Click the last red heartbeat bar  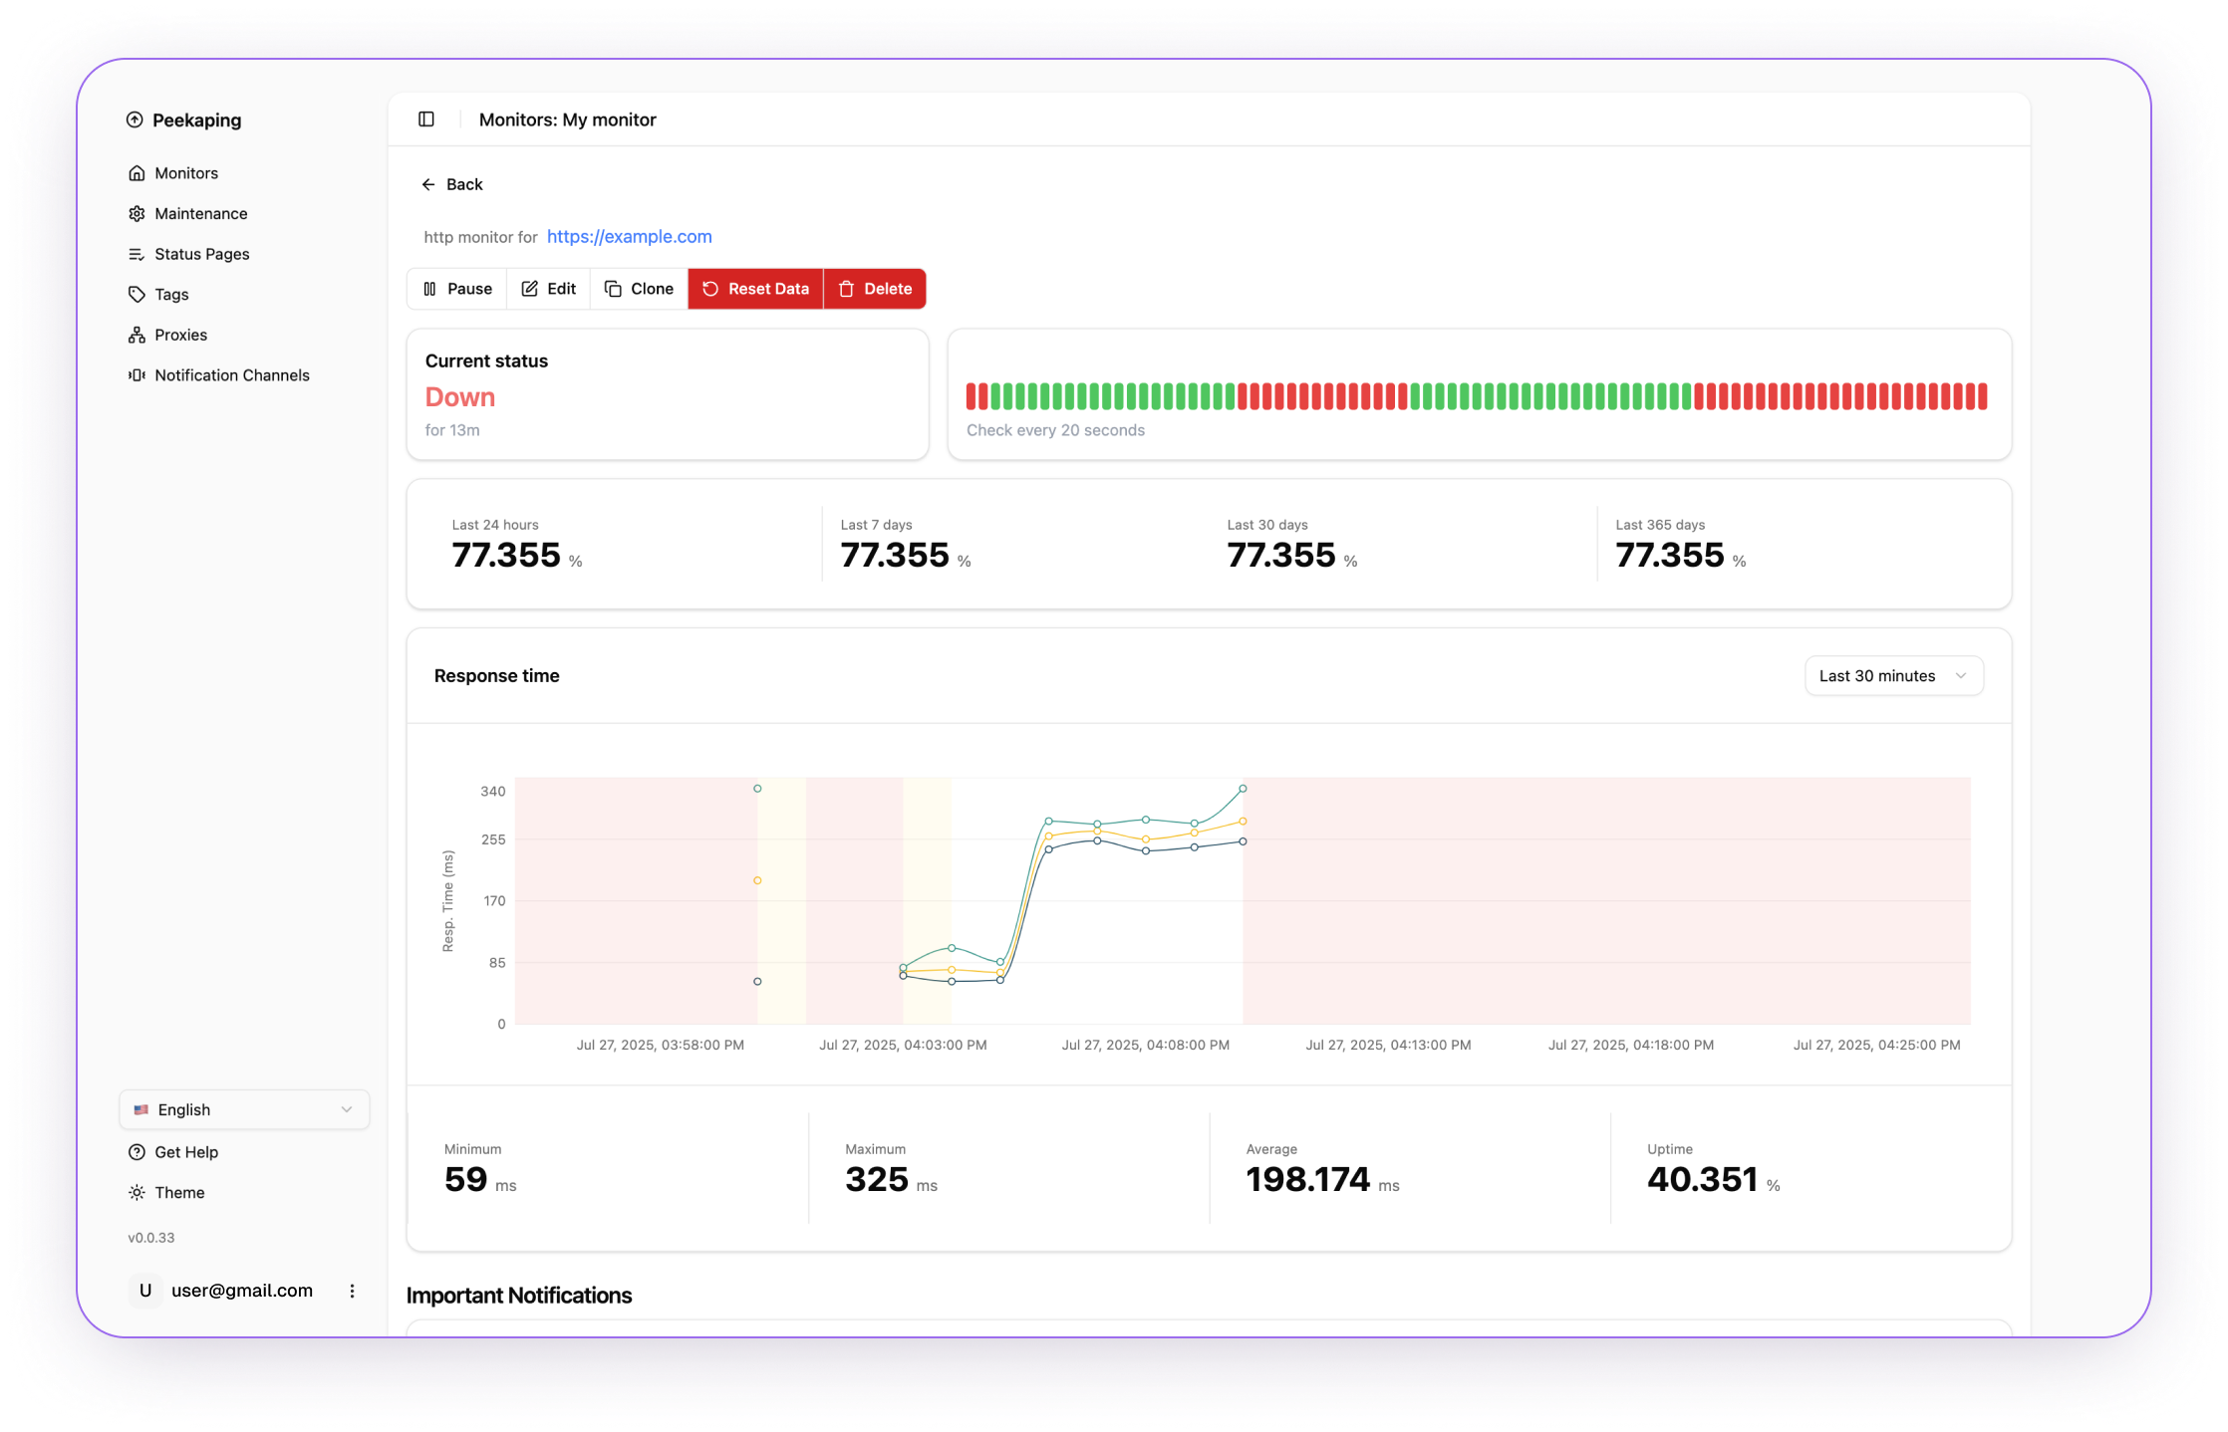pyautogui.click(x=1982, y=396)
